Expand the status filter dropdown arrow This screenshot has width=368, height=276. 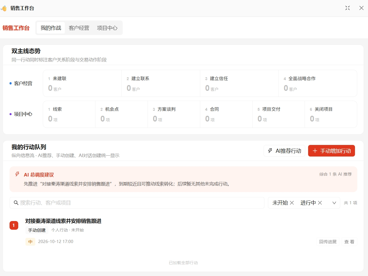click(x=334, y=203)
